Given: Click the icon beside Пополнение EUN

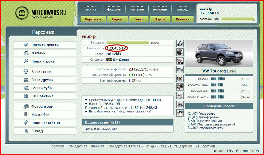Looking at the screenshot, I should pos(26,123).
